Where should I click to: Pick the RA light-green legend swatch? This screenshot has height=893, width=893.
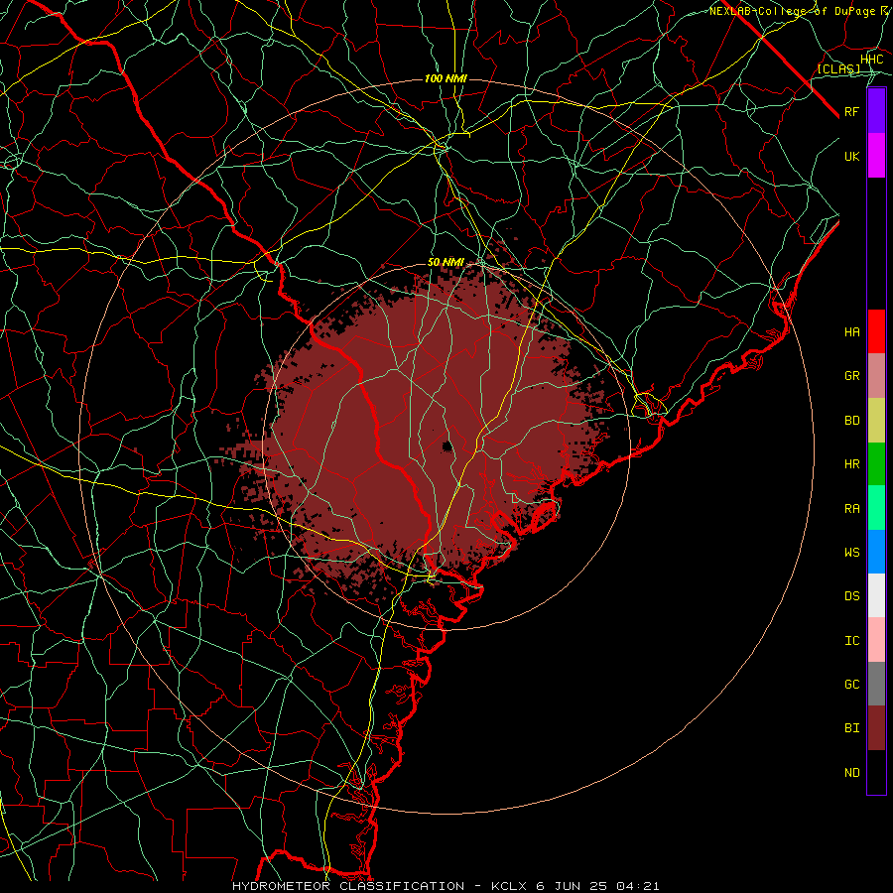click(876, 508)
